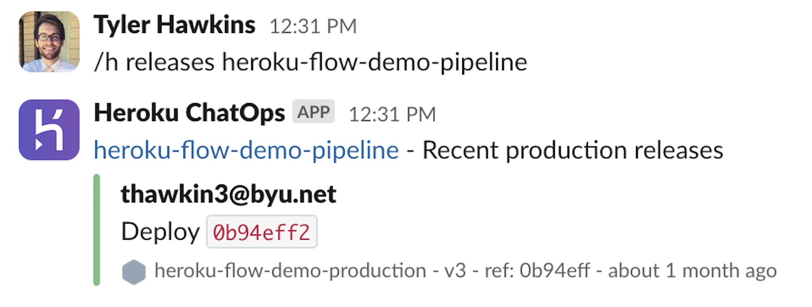Click the timestamp on Tyler Hawkins' message
Viewport: 812px width, 307px height.
coord(313,26)
